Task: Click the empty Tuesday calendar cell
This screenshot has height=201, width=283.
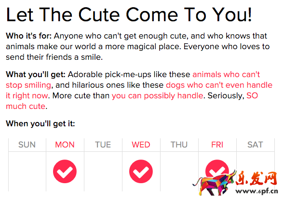Action: tap(103, 172)
